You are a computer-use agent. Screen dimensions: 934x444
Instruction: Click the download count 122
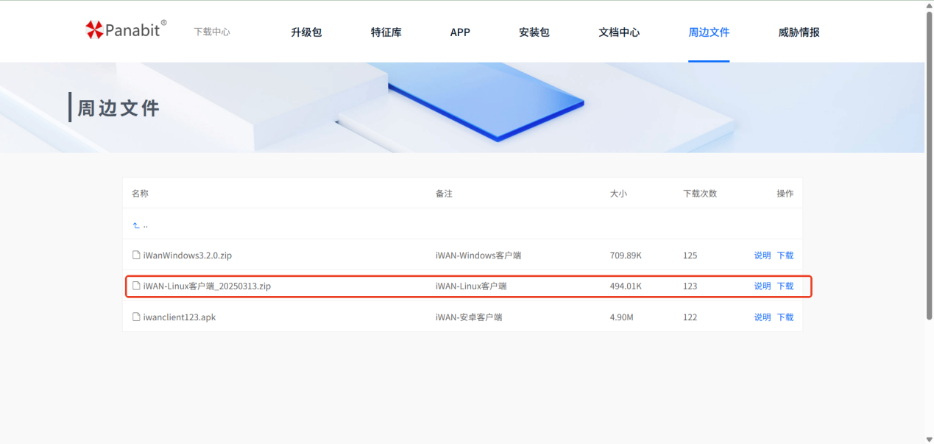pyautogui.click(x=690, y=317)
